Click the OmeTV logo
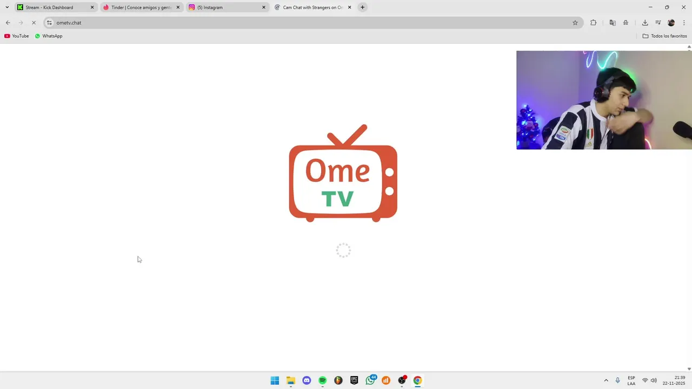692x389 pixels. coord(343,173)
